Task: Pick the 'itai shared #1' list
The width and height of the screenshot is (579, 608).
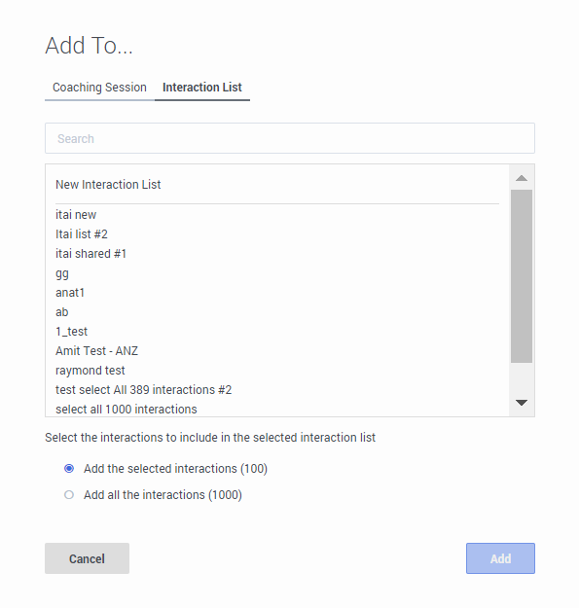Action: 277,254
